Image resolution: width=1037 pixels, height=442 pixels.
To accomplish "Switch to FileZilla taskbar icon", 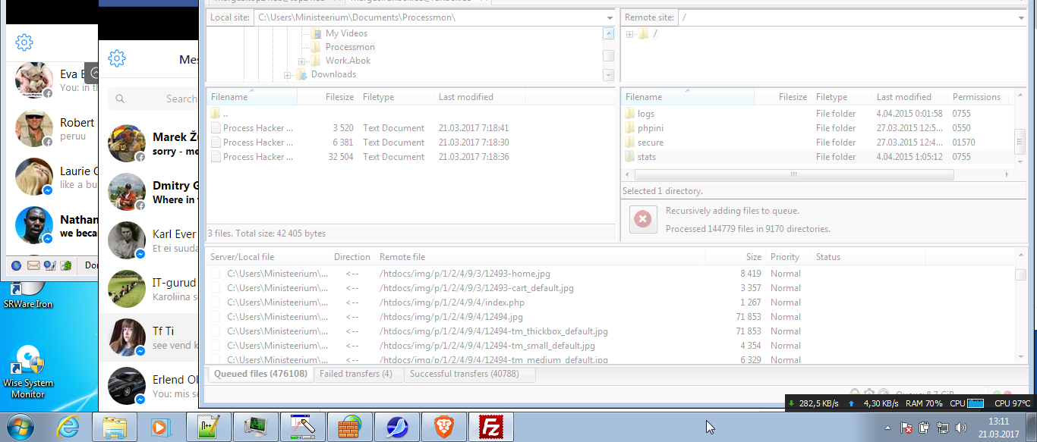I will pyautogui.click(x=490, y=427).
